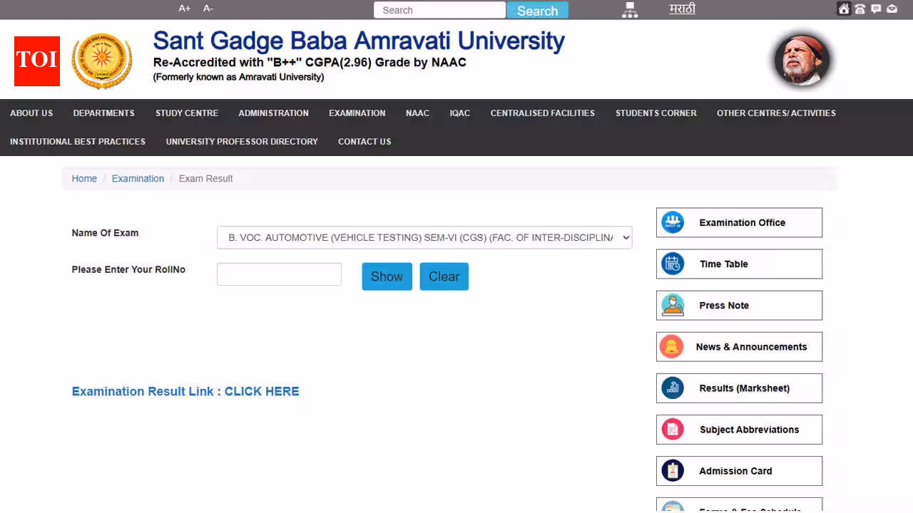Click the home icon in top bar

(844, 9)
